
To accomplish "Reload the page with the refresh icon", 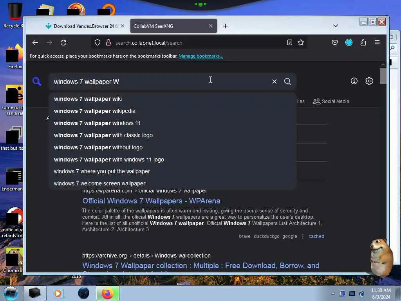I will [63, 43].
